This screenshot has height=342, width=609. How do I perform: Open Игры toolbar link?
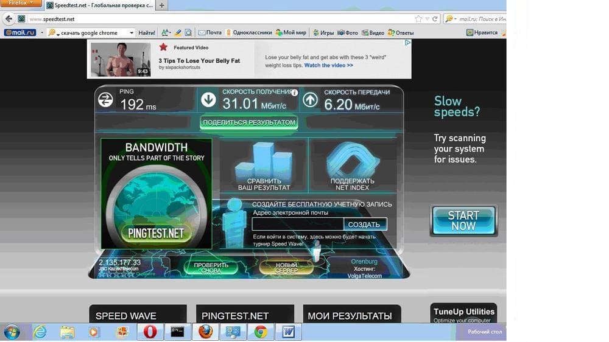[x=323, y=33]
